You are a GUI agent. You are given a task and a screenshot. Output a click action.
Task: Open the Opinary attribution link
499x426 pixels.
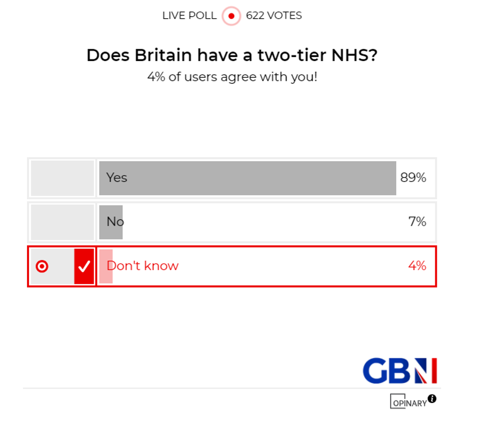pos(409,402)
